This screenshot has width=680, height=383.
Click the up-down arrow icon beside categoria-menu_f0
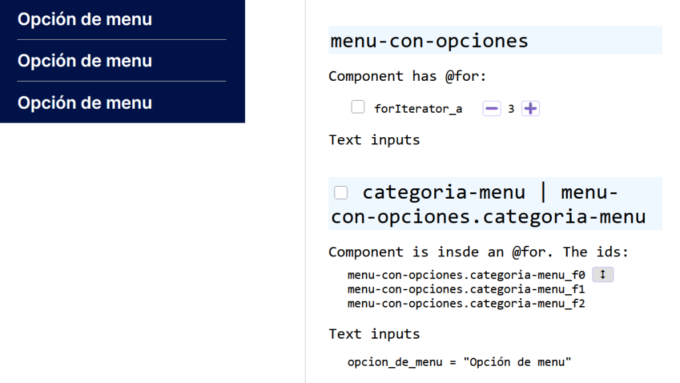point(602,274)
